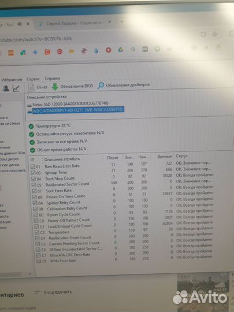Click the Описание атрибута column header
The height and width of the screenshot is (312, 234).
coord(62,159)
